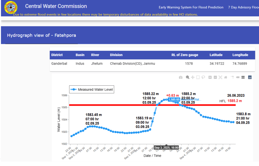Enable compare data on hover

click(243, 77)
